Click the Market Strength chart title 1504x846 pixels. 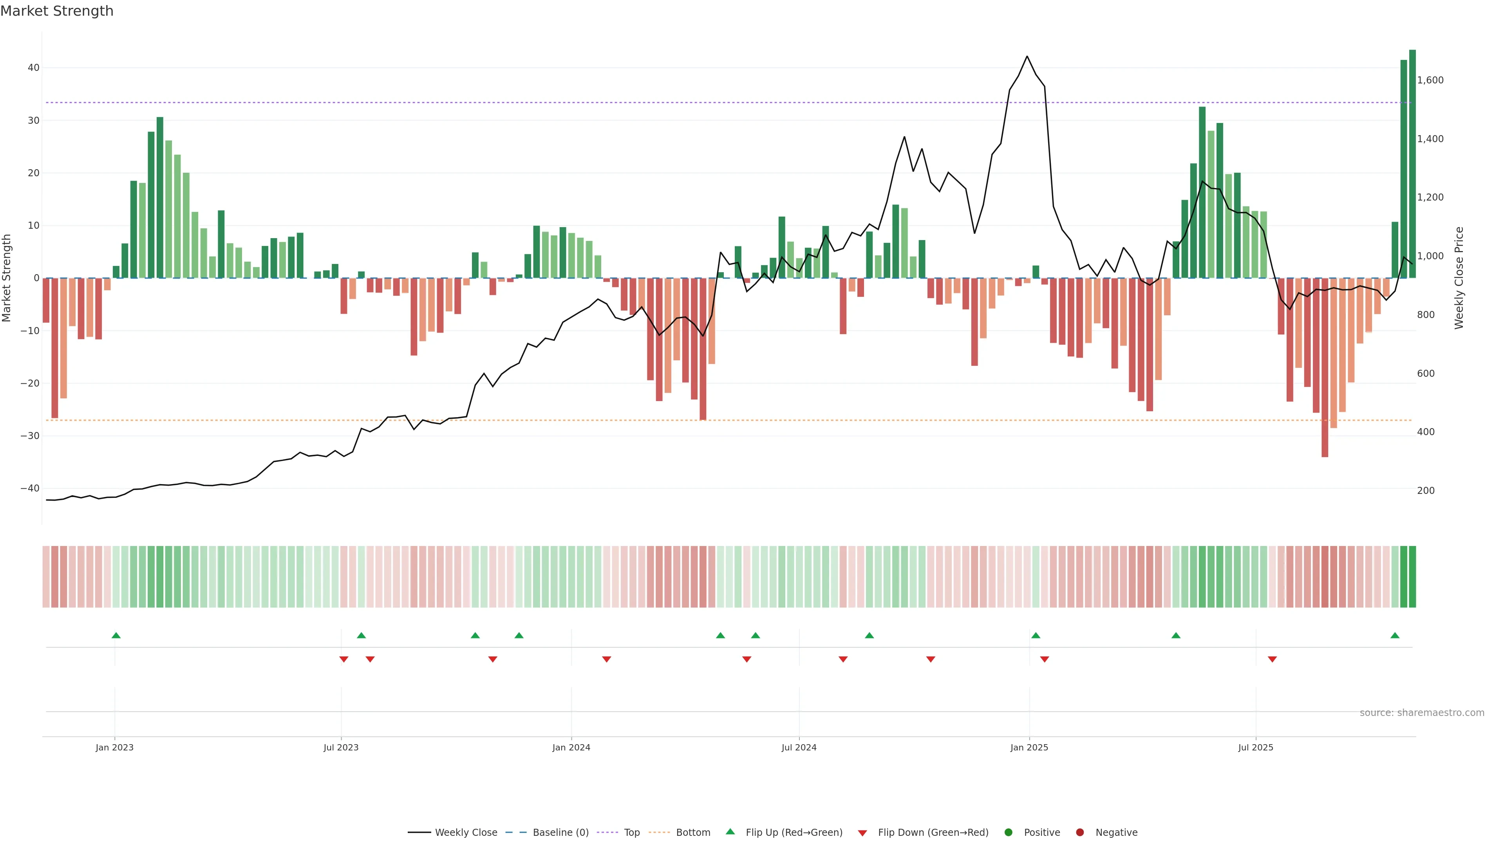57,11
